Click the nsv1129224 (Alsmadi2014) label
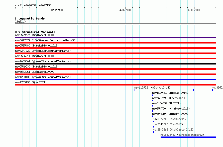This screenshot has width=223, height=147. [x=152, y=87]
